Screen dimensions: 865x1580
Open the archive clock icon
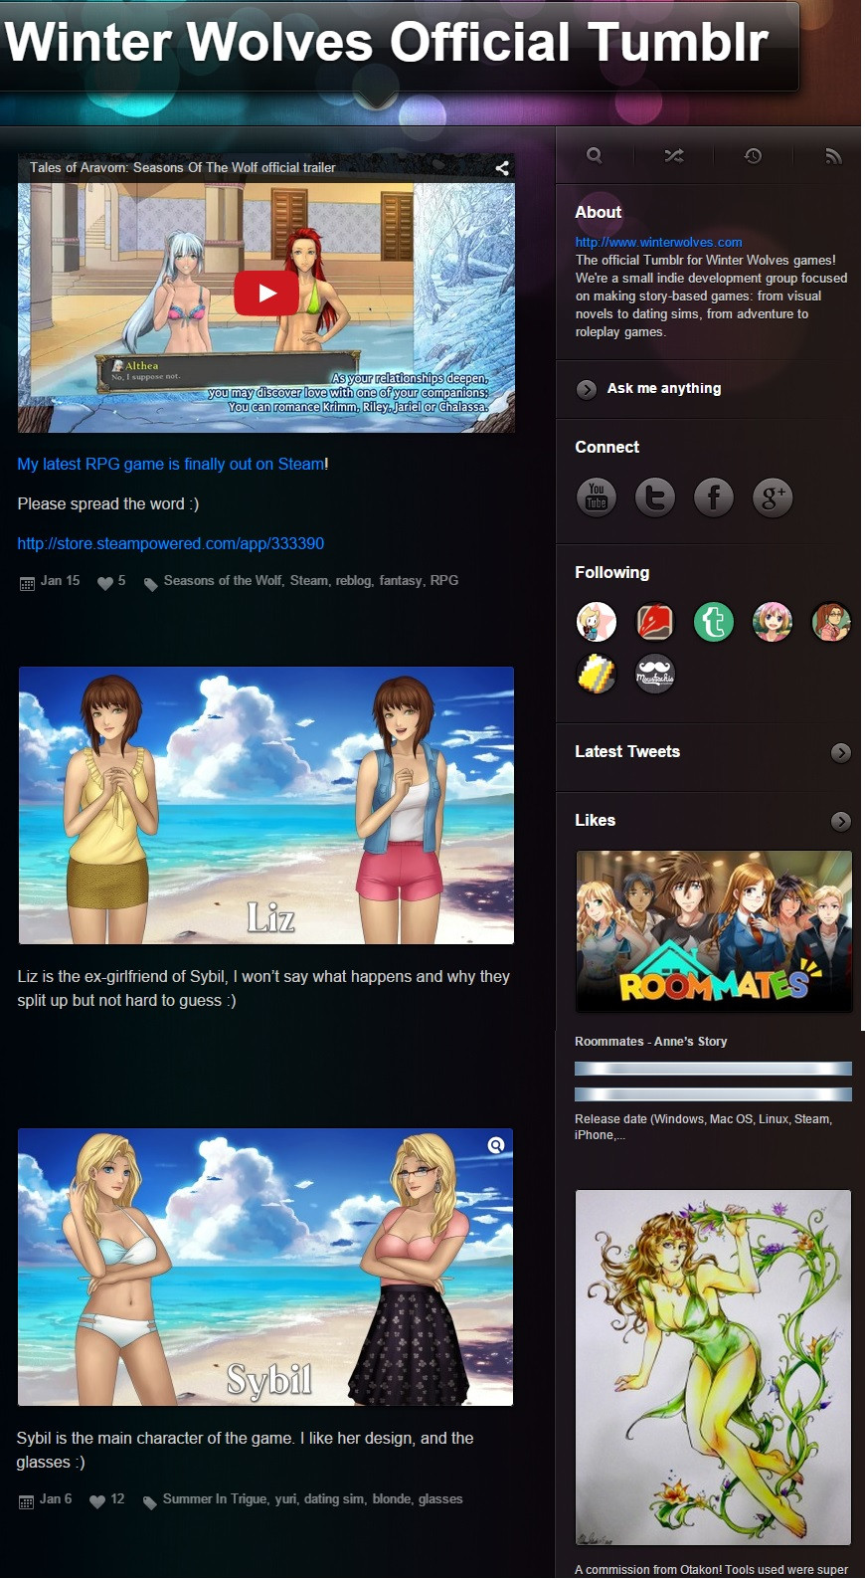pos(753,155)
